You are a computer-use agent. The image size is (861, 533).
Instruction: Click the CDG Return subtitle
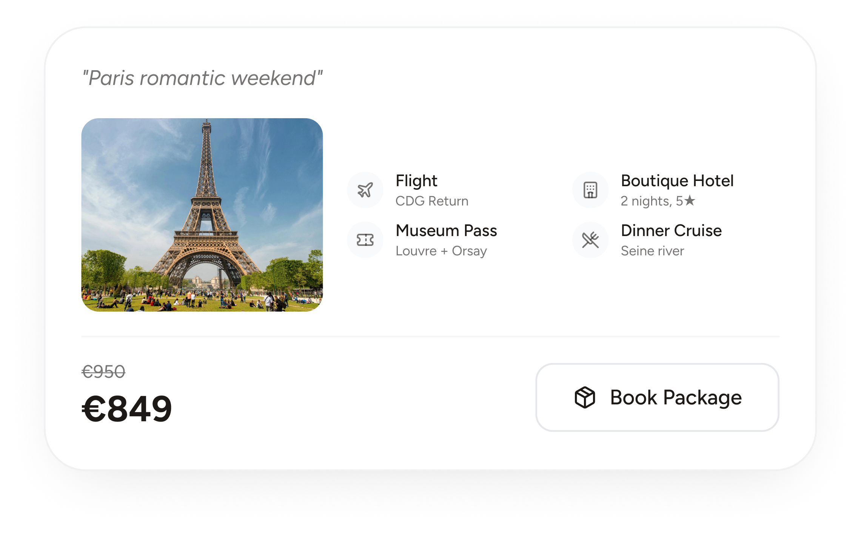coord(432,201)
